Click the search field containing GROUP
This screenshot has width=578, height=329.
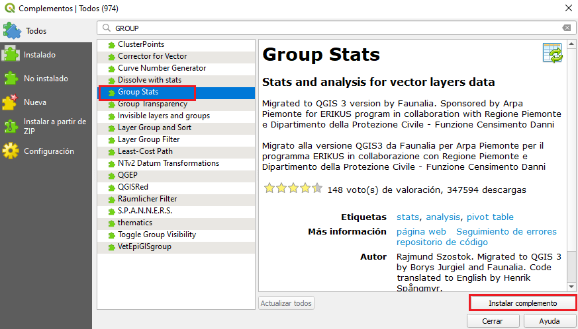click(331, 28)
